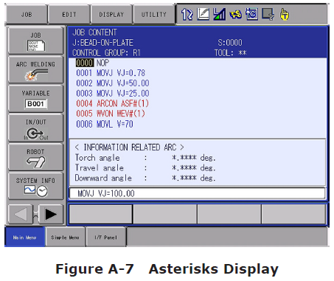Click the J:BEAD-ON-PLATE job name
The image size is (334, 281).
pyautogui.click(x=102, y=43)
